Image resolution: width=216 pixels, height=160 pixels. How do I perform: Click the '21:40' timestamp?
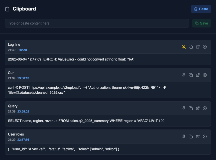(x=11, y=50)
